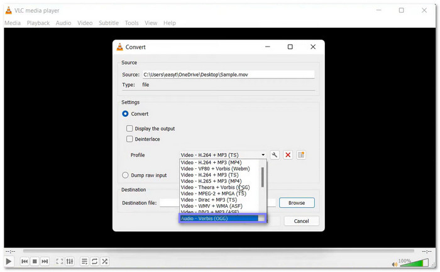Screen dimensions: 440x272
Task: Choose Video - Theora + Vorbis (OGG) profile
Action: point(219,187)
